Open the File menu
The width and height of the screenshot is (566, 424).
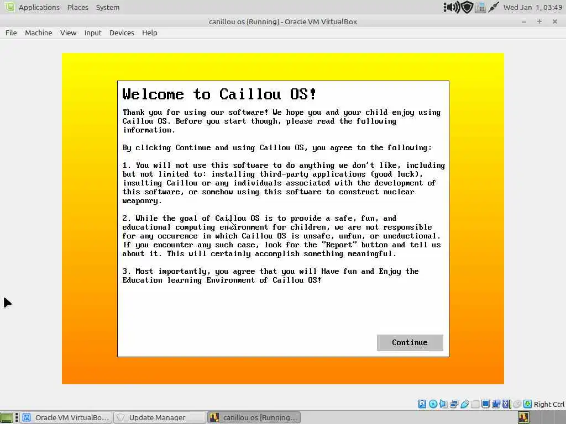point(11,33)
